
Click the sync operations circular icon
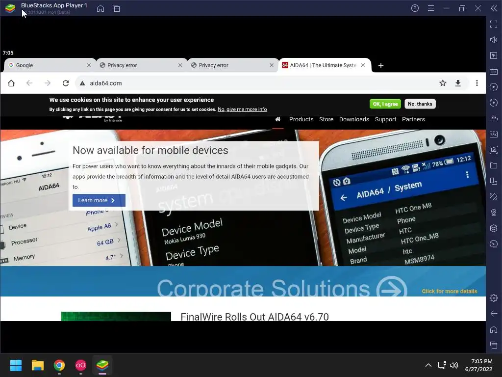pyautogui.click(x=494, y=103)
